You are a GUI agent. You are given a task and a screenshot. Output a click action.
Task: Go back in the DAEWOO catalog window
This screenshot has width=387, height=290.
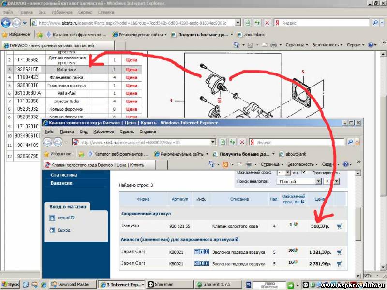click(6, 23)
